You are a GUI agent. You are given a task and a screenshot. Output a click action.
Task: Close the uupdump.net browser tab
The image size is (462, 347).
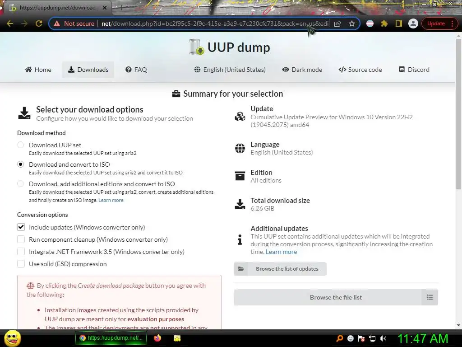104,8
